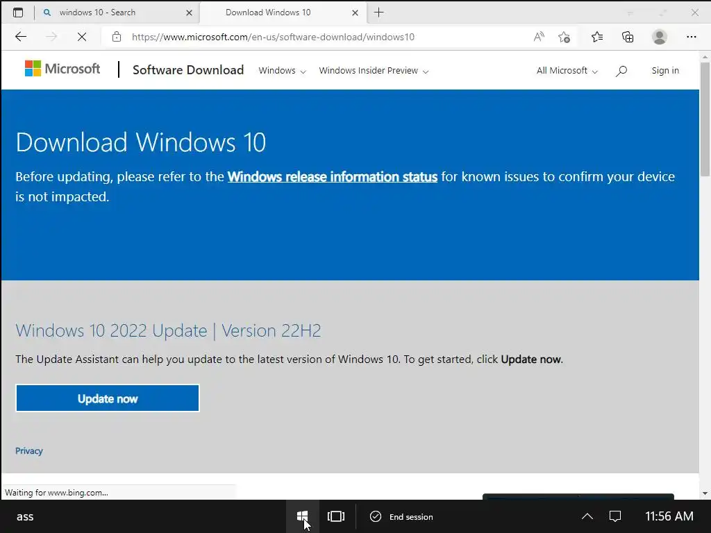Click the Update now button
This screenshot has width=711, height=533.
[x=108, y=398]
